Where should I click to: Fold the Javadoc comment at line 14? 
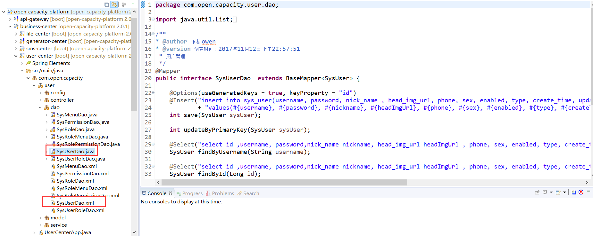153,34
